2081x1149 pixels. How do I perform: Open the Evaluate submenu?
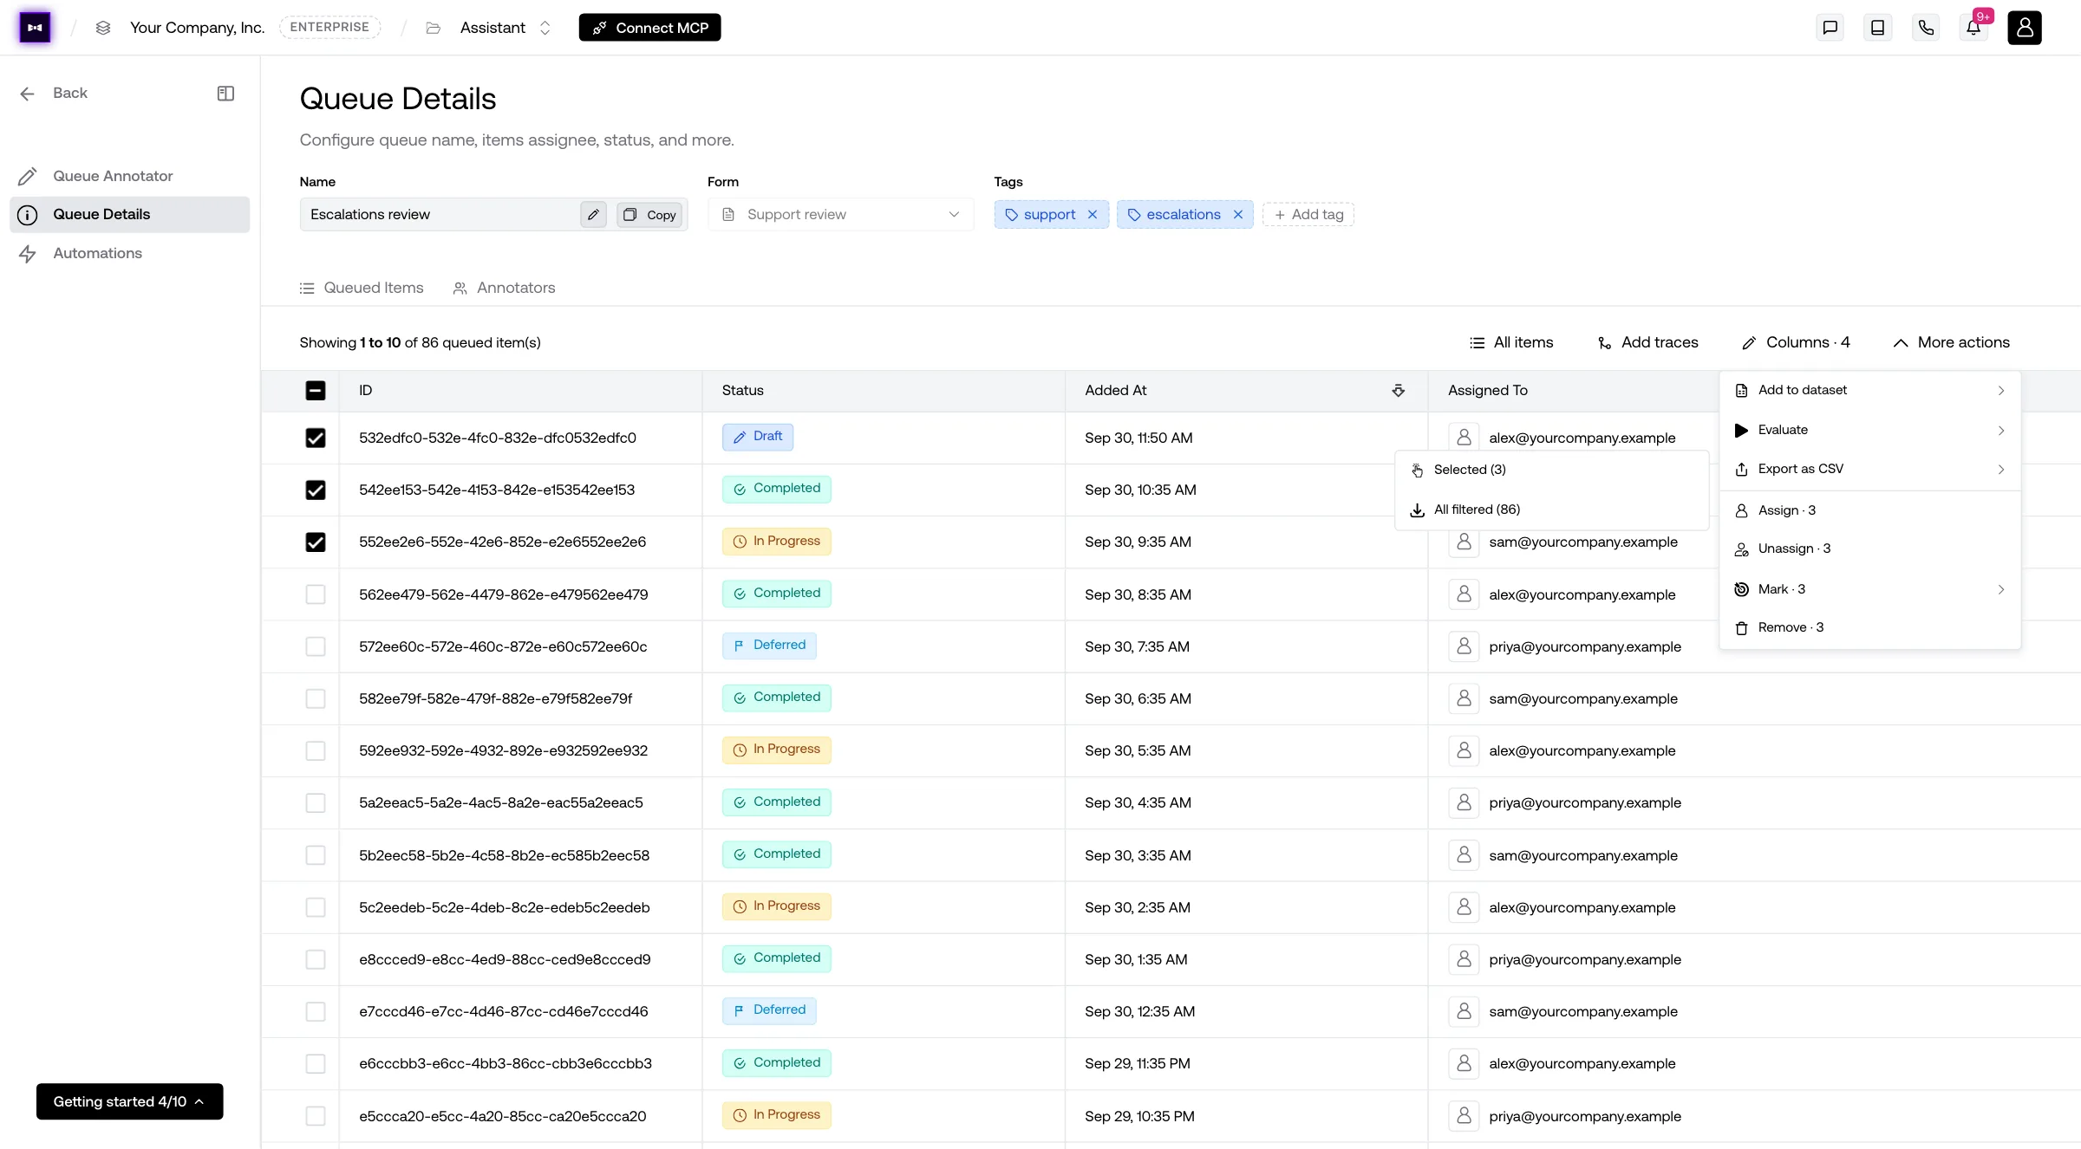tap(1870, 430)
